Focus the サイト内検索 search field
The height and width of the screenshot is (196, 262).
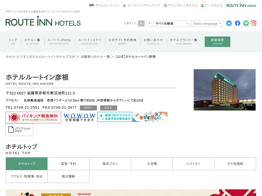(x=170, y=23)
